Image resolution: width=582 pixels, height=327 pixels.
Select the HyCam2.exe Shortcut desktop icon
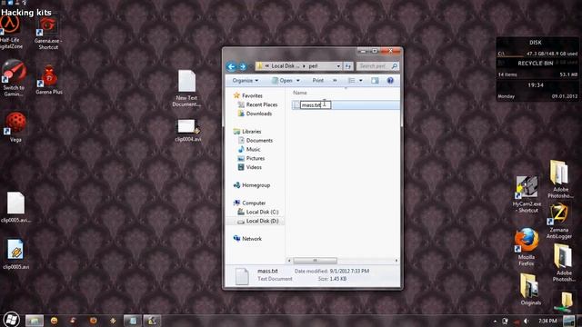(x=527, y=194)
